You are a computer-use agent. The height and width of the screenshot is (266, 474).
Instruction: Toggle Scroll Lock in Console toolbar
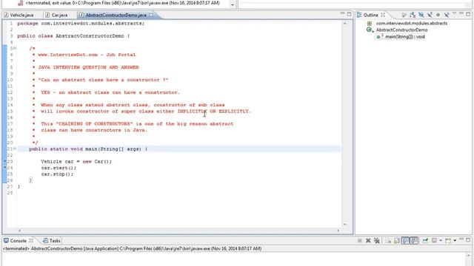tap(397, 240)
